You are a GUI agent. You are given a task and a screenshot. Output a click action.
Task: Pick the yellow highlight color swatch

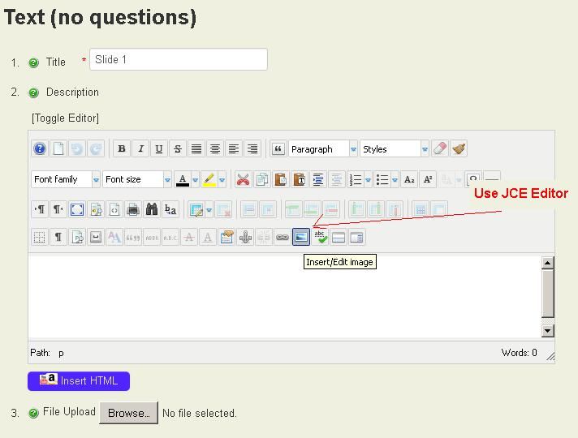point(209,179)
